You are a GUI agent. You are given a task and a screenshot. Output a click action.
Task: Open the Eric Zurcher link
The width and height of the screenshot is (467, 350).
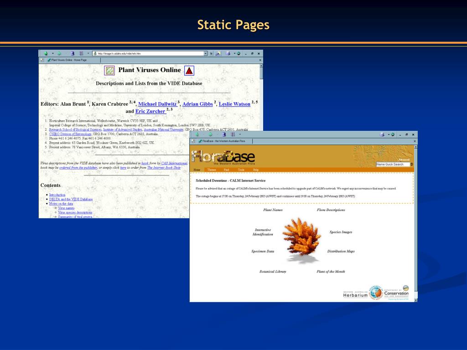[150, 111]
